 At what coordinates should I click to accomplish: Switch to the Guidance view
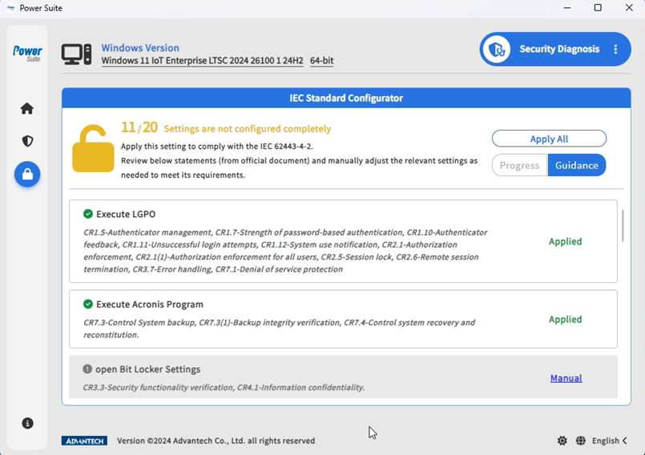pos(577,165)
